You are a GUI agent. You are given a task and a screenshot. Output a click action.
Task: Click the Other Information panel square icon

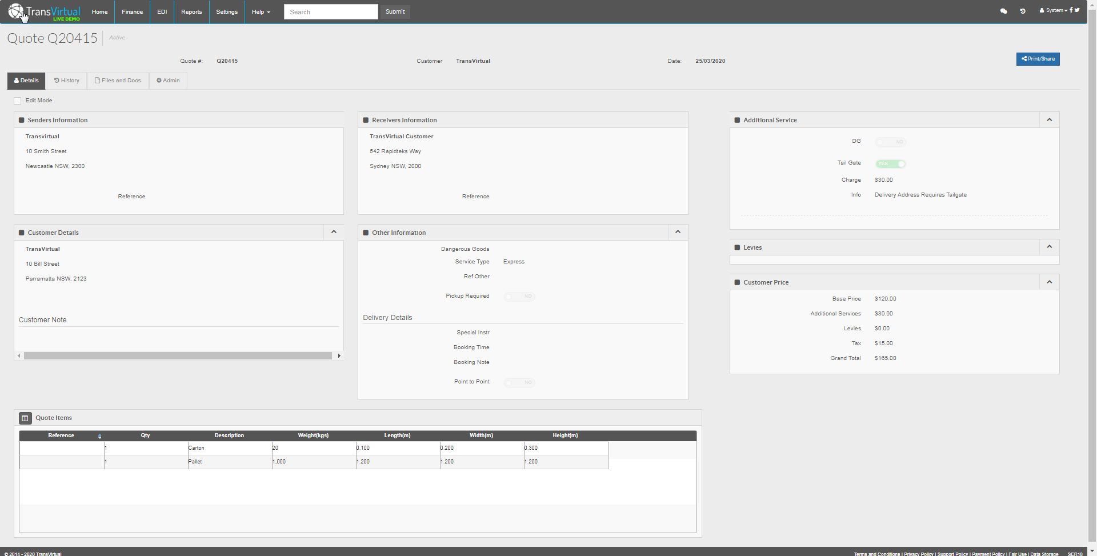coord(366,233)
